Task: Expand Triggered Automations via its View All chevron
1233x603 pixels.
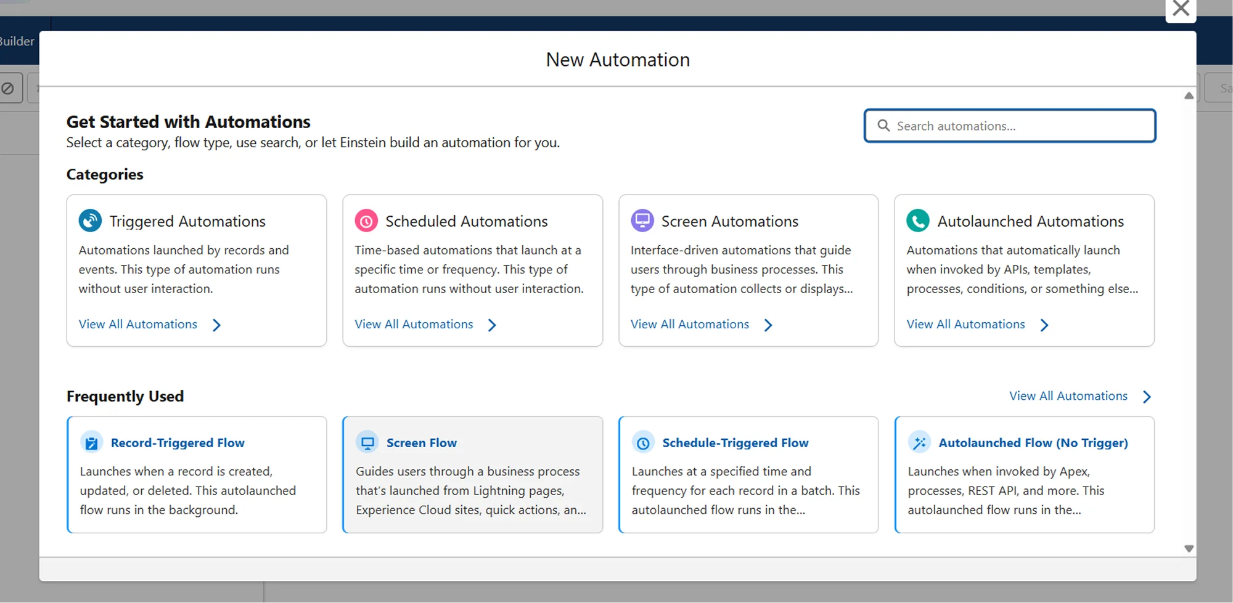Action: pos(216,325)
